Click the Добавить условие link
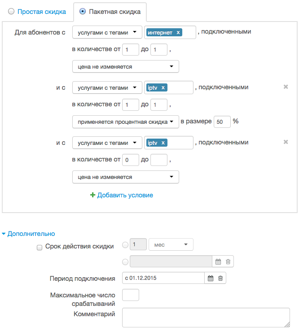299x331 pixels. [122, 195]
